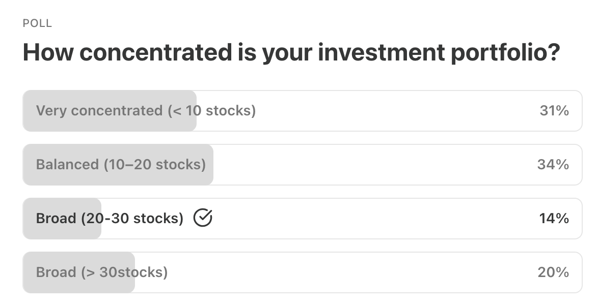
Task: Click the empty white area of the 34% row
Action: [x=372, y=165]
